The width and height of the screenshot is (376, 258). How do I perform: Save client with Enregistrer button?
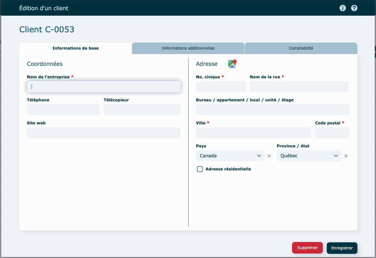342,248
